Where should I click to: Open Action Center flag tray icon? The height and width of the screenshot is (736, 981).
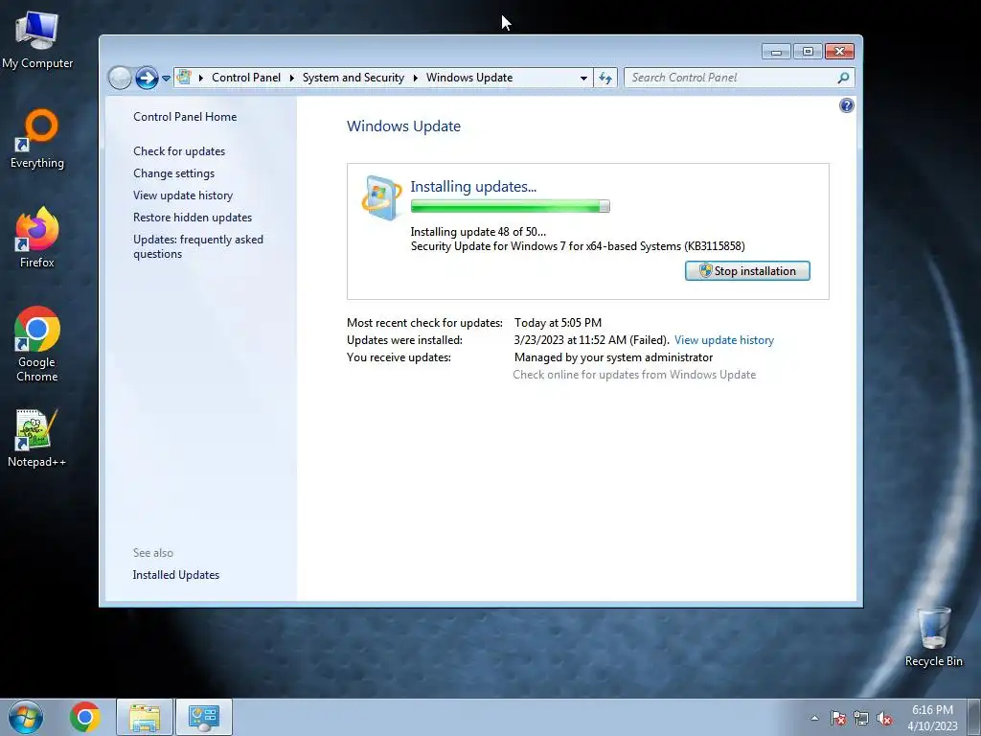[838, 718]
